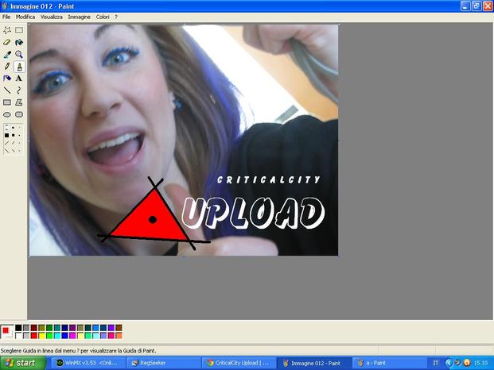This screenshot has width=494, height=370.
Task: Select the Curve tool
Action: pyautogui.click(x=19, y=91)
